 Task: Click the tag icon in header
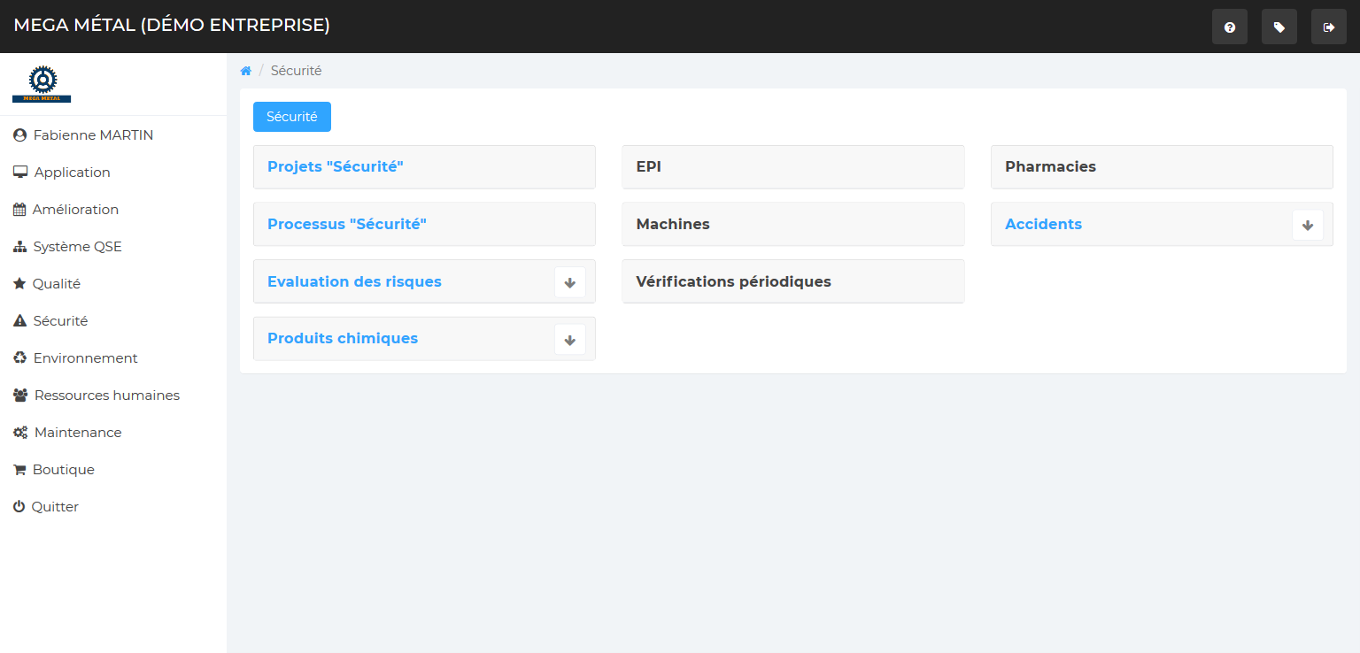coord(1279,27)
